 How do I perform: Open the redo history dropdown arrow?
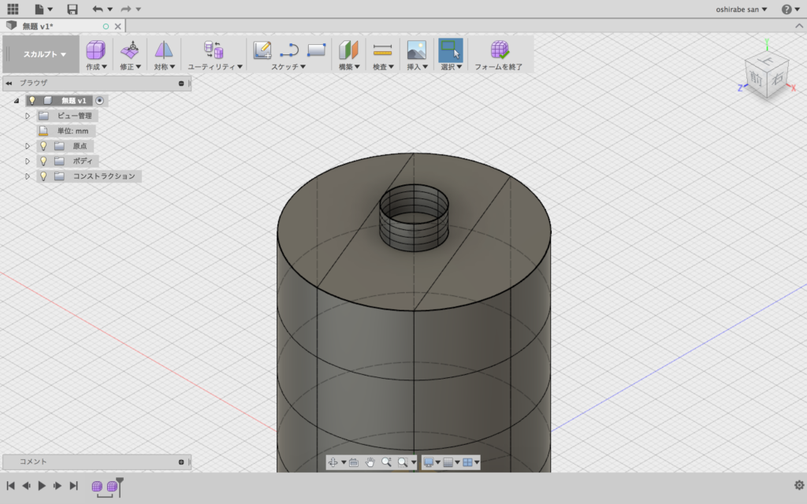(139, 9)
